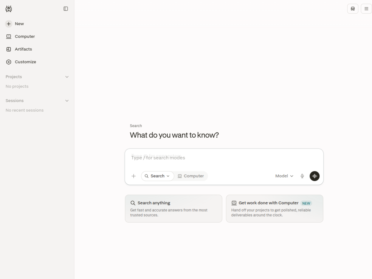Select the Search anything card
372x279 pixels.
(x=174, y=209)
